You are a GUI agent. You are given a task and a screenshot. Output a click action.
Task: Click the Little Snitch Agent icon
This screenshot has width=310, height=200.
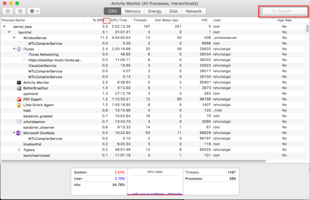[x=19, y=105]
